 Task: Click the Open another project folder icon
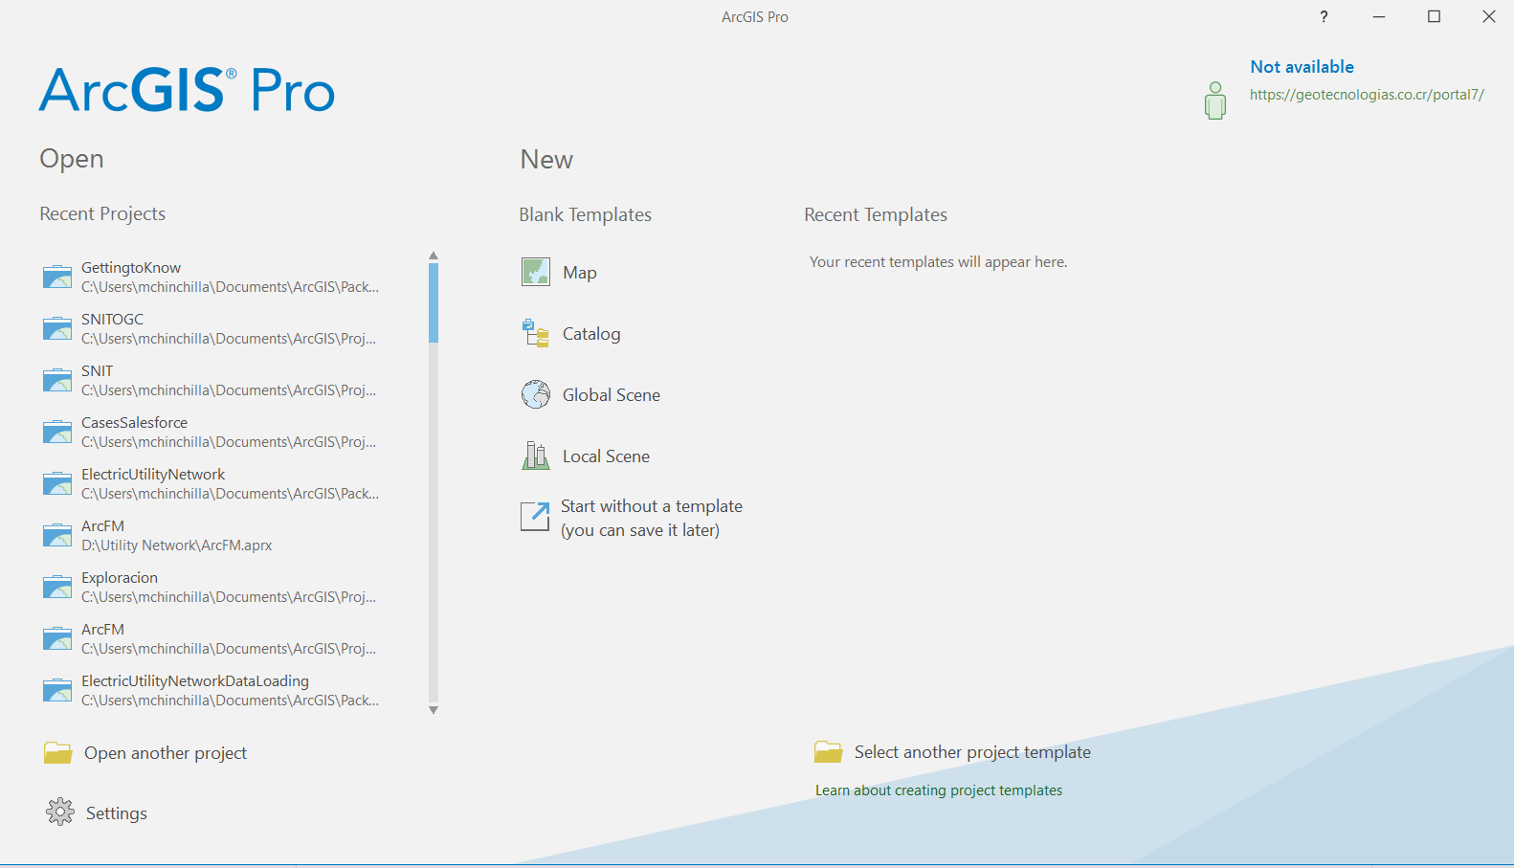pos(57,753)
